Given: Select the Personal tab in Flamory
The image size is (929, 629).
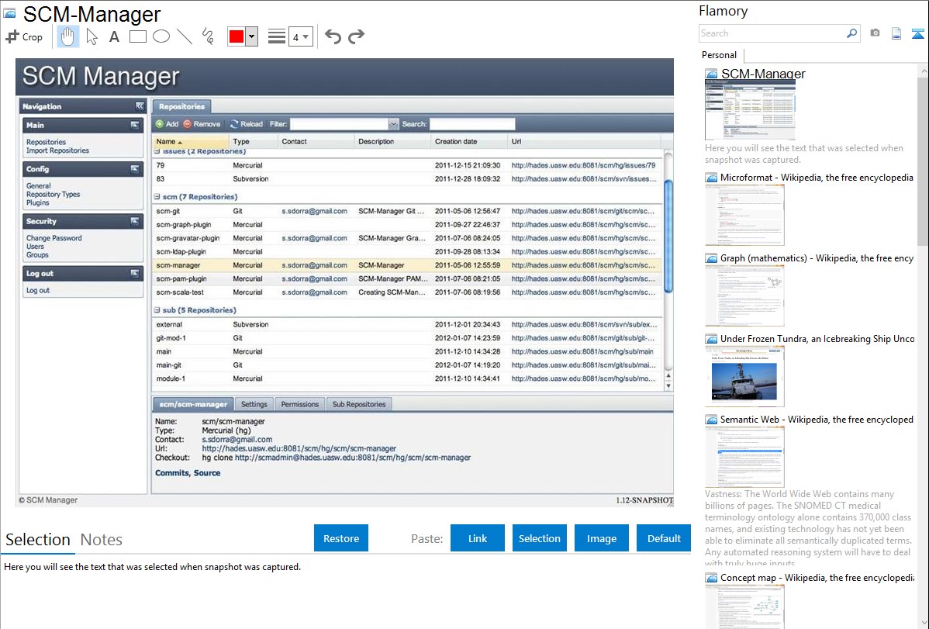Looking at the screenshot, I should point(720,55).
